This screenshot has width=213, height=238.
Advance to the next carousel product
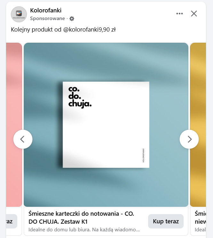[189, 139]
